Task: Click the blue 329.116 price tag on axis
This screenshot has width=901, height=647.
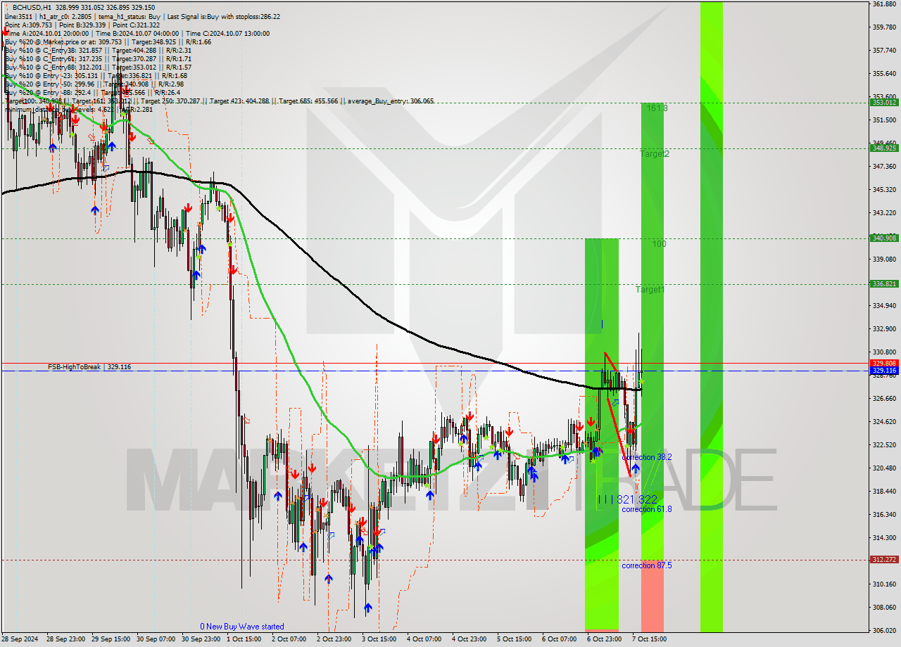Action: (x=885, y=370)
